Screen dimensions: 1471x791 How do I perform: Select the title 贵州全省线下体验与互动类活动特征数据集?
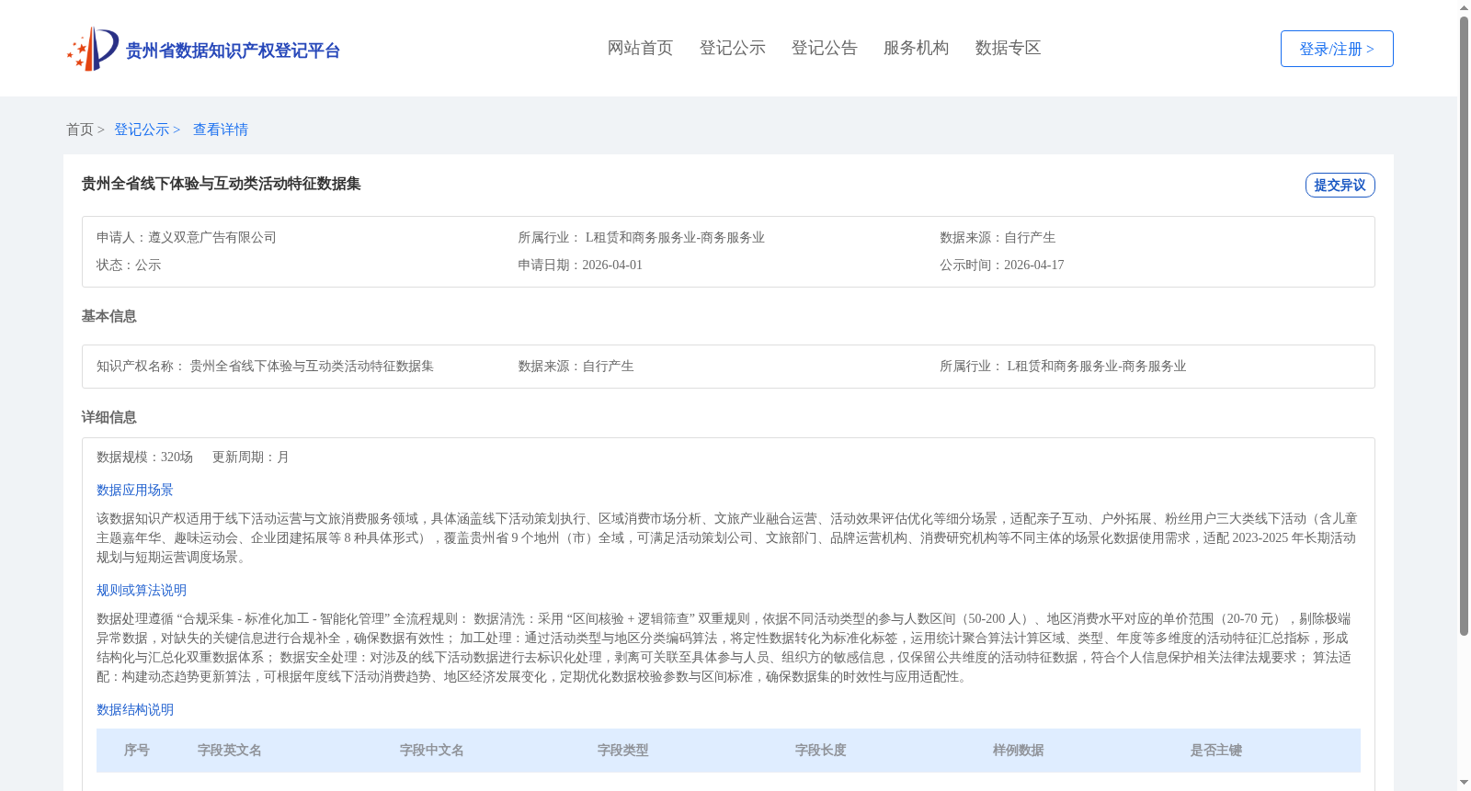221,184
